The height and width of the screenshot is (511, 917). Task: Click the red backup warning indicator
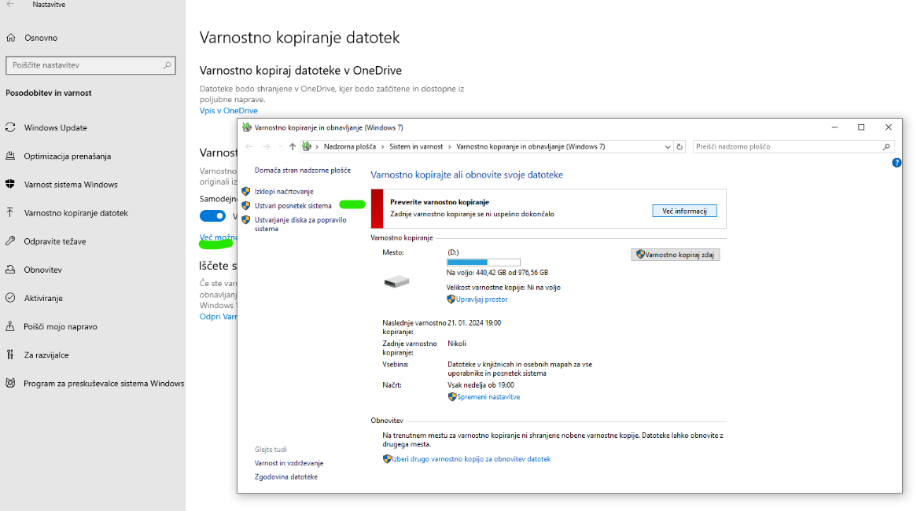[x=377, y=209]
